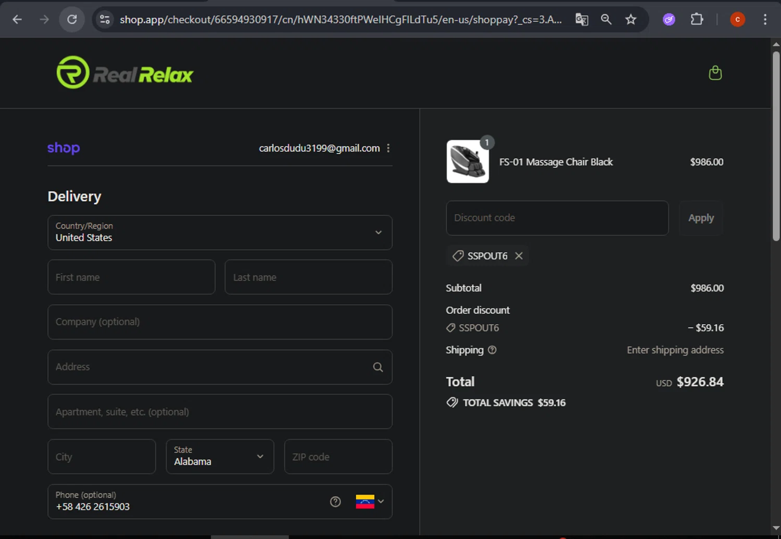Show phone number help tooltip icon

tap(335, 501)
